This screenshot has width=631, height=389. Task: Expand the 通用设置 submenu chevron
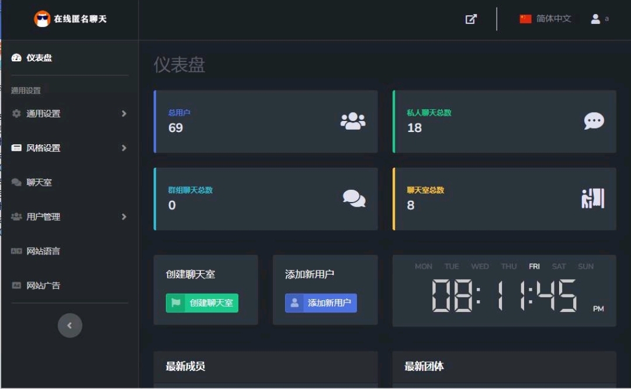124,113
